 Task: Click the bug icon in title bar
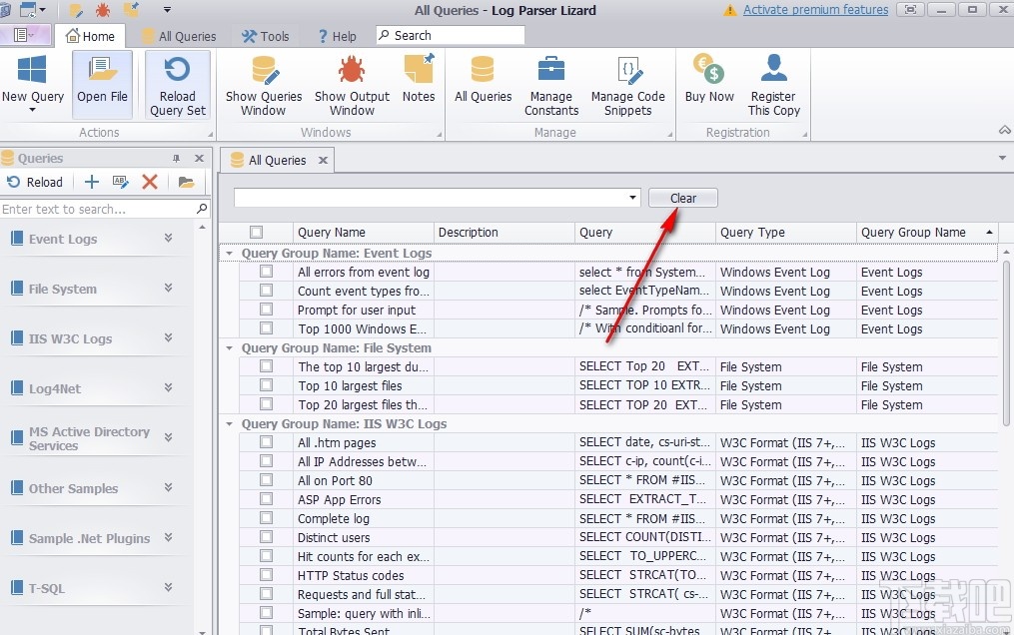coord(102,10)
